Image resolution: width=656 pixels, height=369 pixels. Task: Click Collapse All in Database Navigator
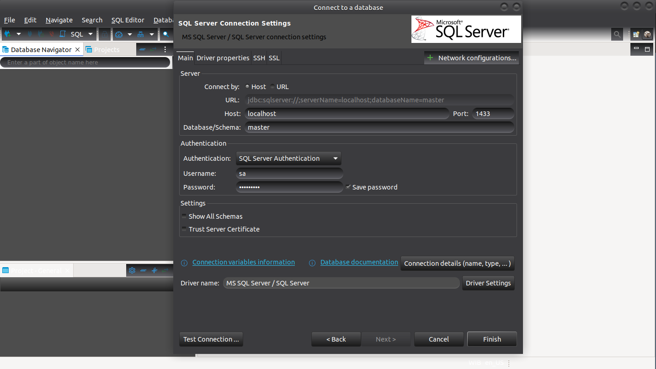[143, 49]
